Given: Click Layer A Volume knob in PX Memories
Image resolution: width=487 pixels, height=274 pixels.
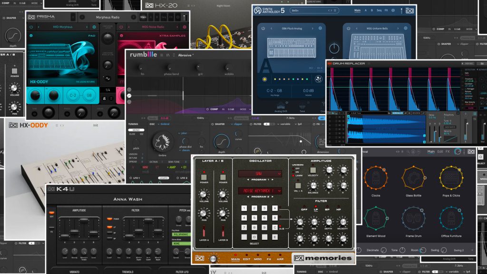Looking at the screenshot, I should pos(203,195).
